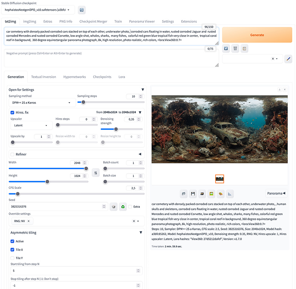Image resolution: width=296 pixels, height=289 pixels.
Task: Reuse last seed with green recycle icon
Action: (x=123, y=207)
